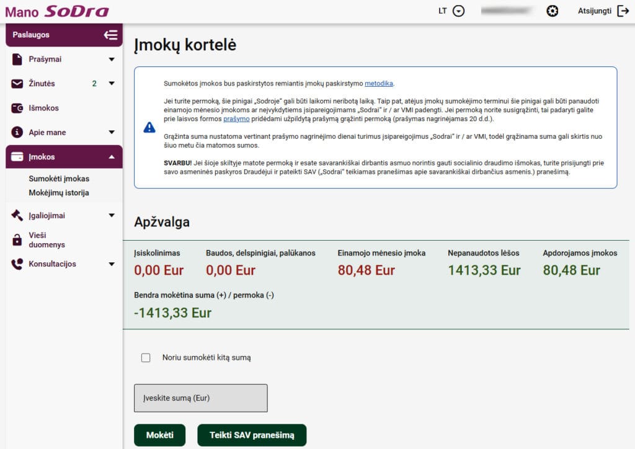Collapse the Įmokos section
The height and width of the screenshot is (449, 635).
(113, 156)
